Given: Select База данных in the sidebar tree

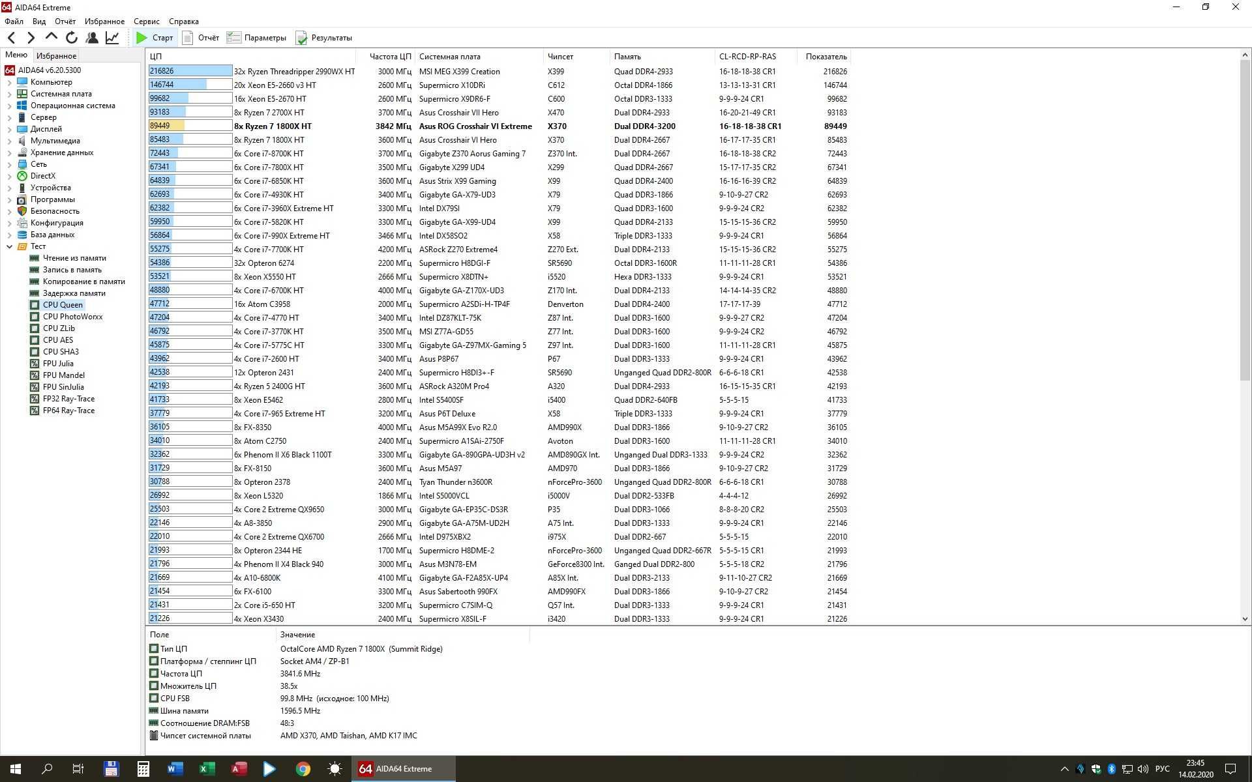Looking at the screenshot, I should [x=52, y=235].
